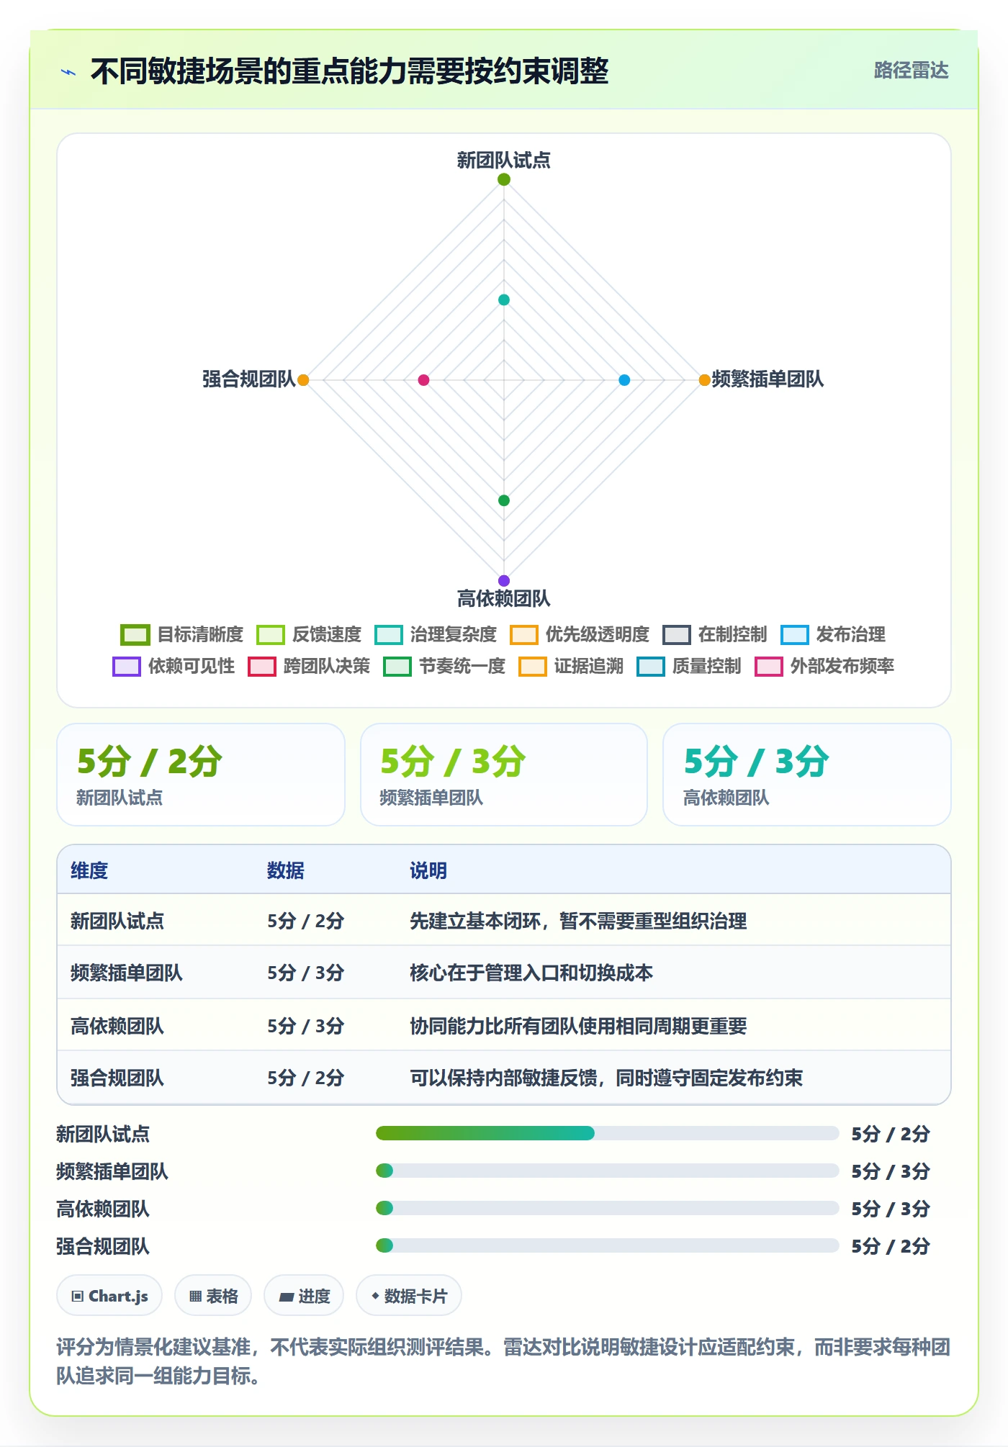Toggle the 质量控制 legend item
Screen dimensions: 1008x1447
[689, 667]
